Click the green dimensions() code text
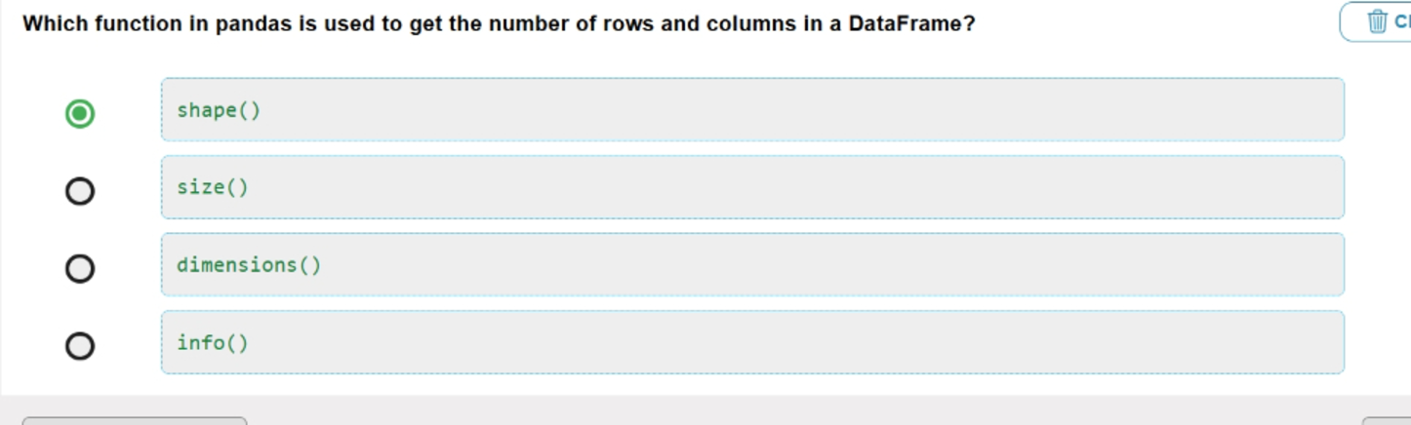Screen dimensions: 1411x425 (249, 265)
